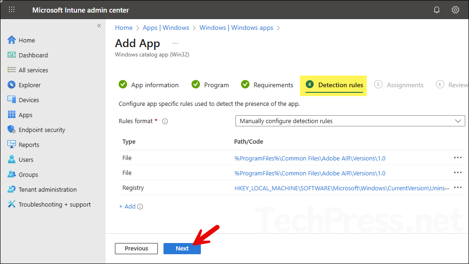Screen dimensions: 469x264
Task: Click the Type column header
Action: [x=129, y=141]
